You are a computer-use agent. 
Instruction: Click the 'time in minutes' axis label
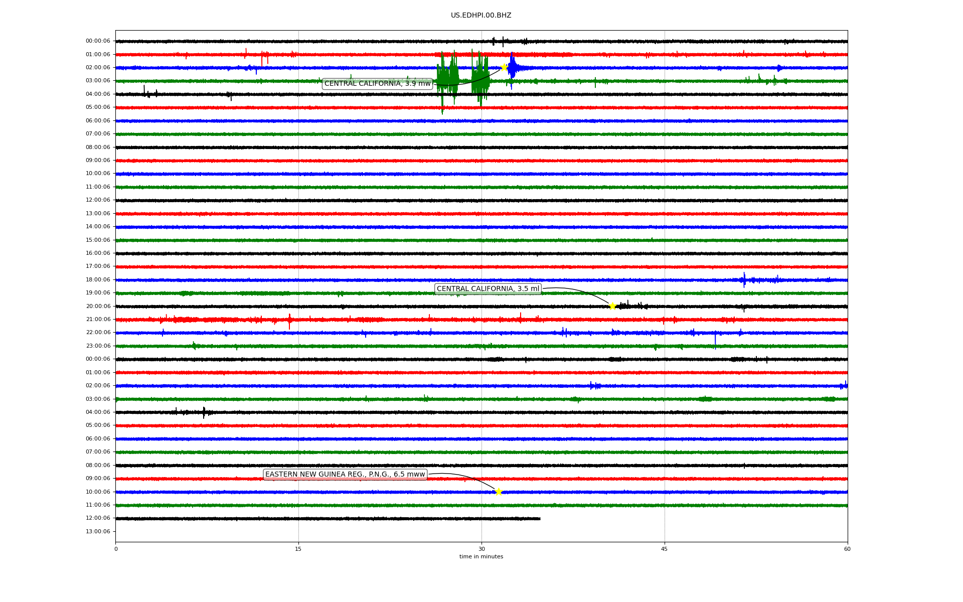pos(480,556)
